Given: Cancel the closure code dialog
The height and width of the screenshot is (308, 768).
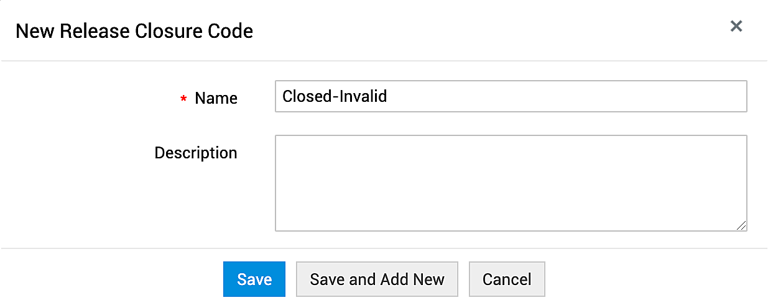Looking at the screenshot, I should [507, 279].
